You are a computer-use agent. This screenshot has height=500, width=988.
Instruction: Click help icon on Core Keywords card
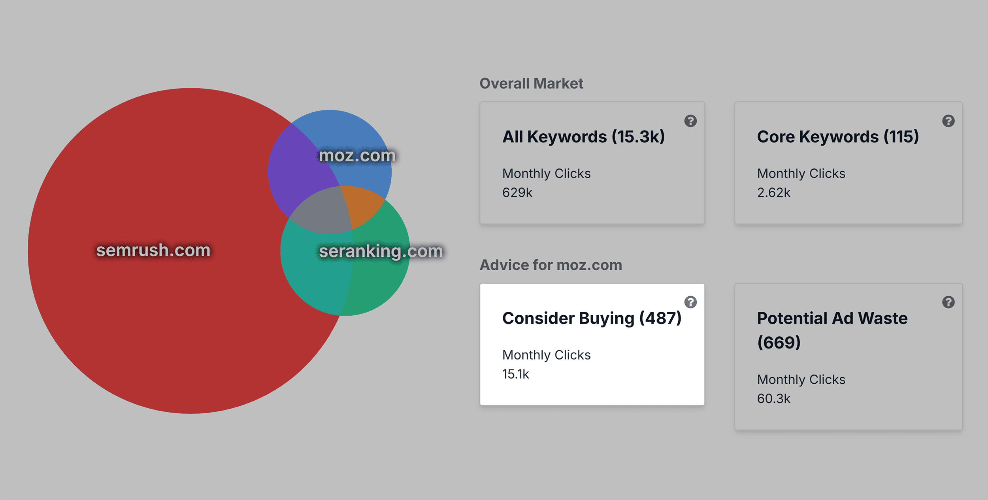pos(948,121)
